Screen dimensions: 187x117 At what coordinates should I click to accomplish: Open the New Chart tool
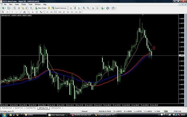tap(3, 8)
